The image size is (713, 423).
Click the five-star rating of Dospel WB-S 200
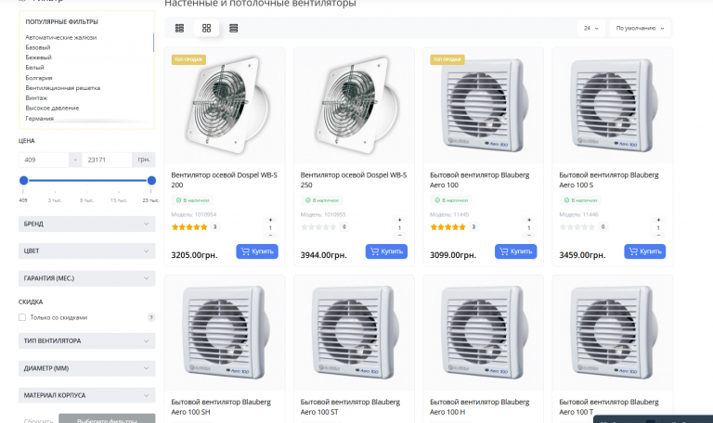[x=189, y=226]
